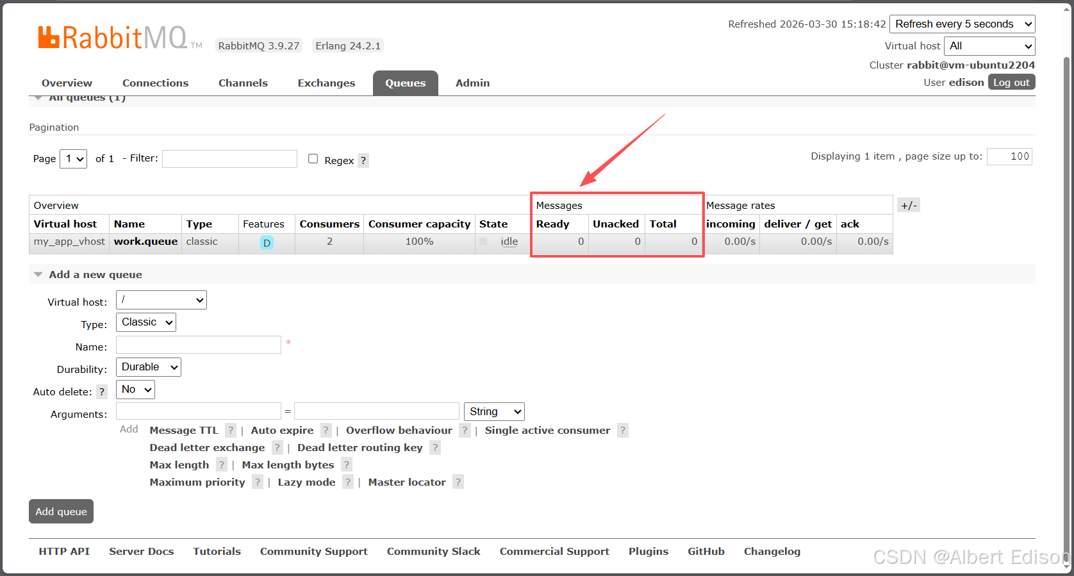This screenshot has width=1074, height=576.
Task: Open help for Message TTL
Action: pos(231,431)
